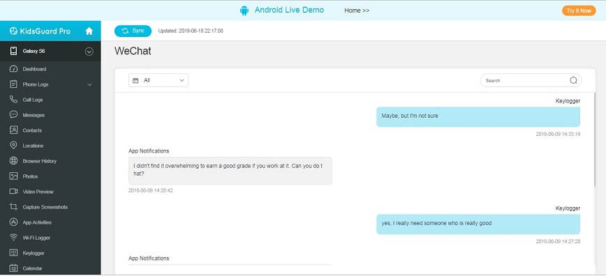This screenshot has width=606, height=276.
Task: Open the Capture Screenshots crop icon
Action: pyautogui.click(x=13, y=207)
